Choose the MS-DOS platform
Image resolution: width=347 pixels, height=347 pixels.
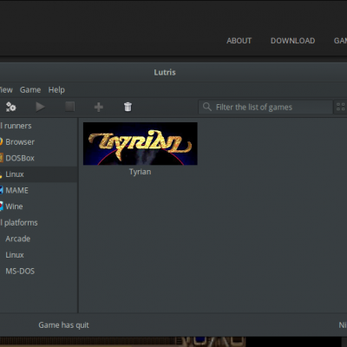point(20,272)
